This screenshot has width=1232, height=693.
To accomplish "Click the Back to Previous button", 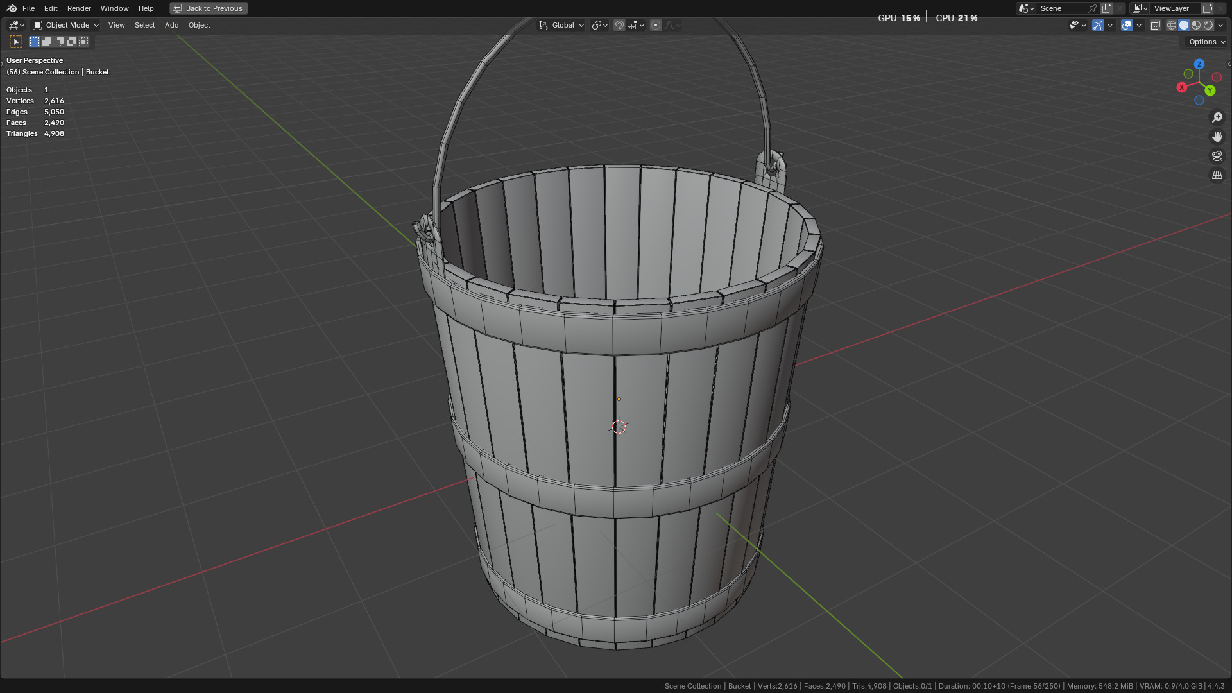I will tap(209, 8).
